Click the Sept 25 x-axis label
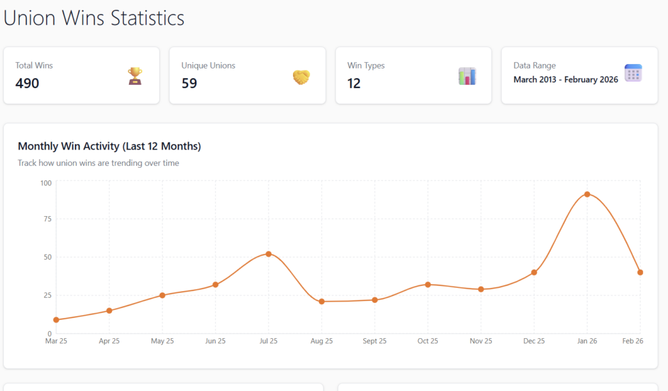Screen dimensions: 668x391 click(x=374, y=341)
